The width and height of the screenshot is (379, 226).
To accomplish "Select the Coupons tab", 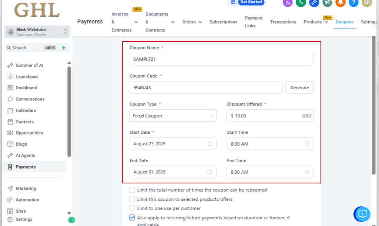I will (345, 22).
